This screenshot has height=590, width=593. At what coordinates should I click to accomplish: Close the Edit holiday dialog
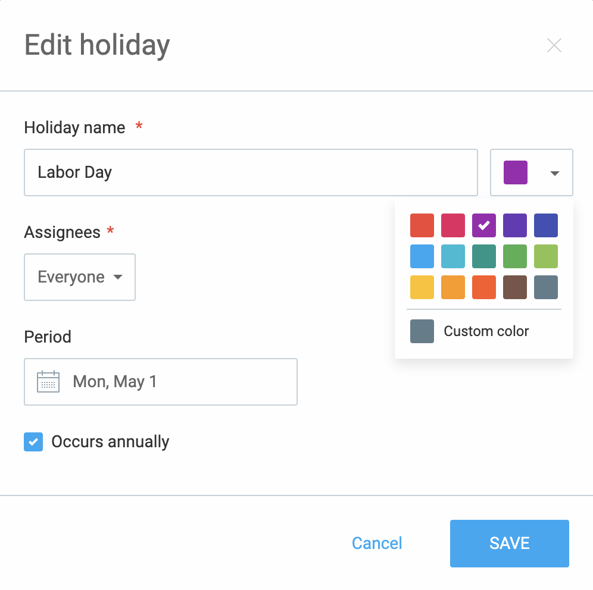[554, 45]
